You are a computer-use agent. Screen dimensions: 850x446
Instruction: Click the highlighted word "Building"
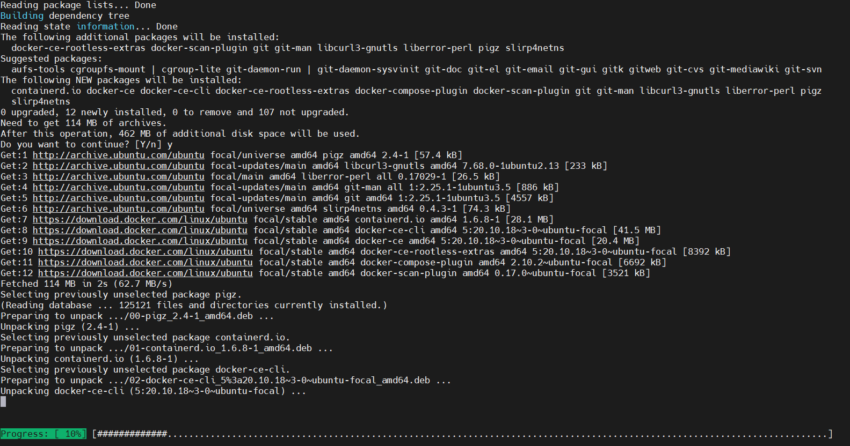point(22,16)
